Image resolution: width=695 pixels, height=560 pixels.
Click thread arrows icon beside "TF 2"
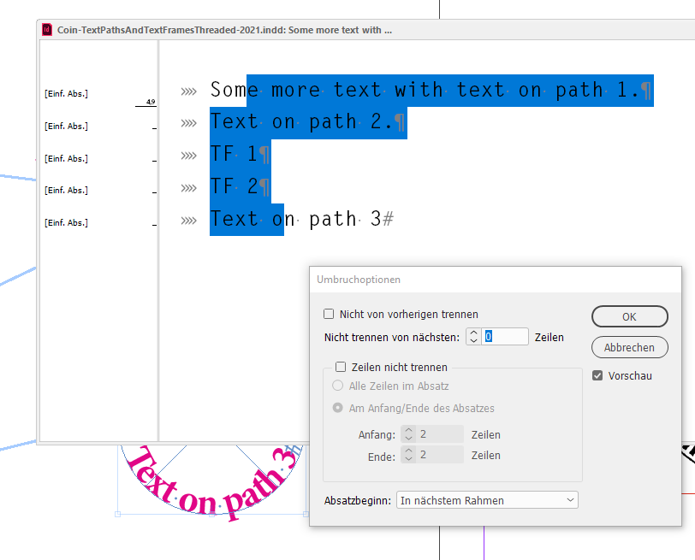pos(187,186)
